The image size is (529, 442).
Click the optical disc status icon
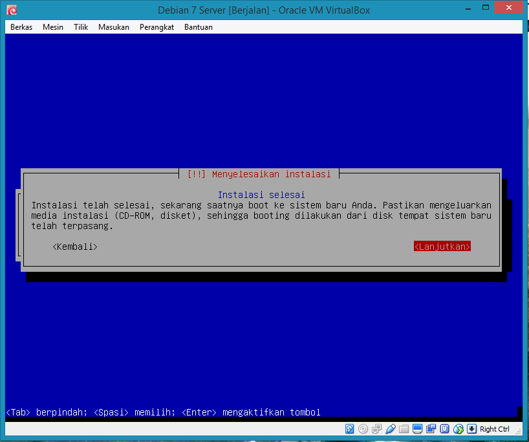(363, 429)
